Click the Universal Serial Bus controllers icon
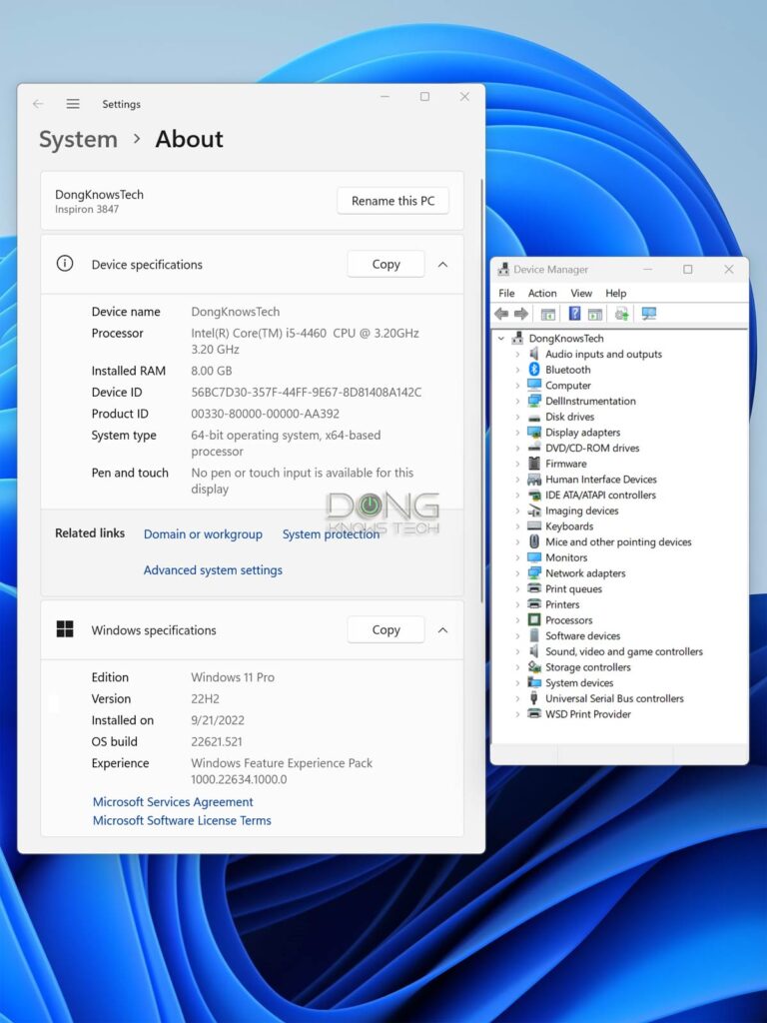 click(534, 698)
